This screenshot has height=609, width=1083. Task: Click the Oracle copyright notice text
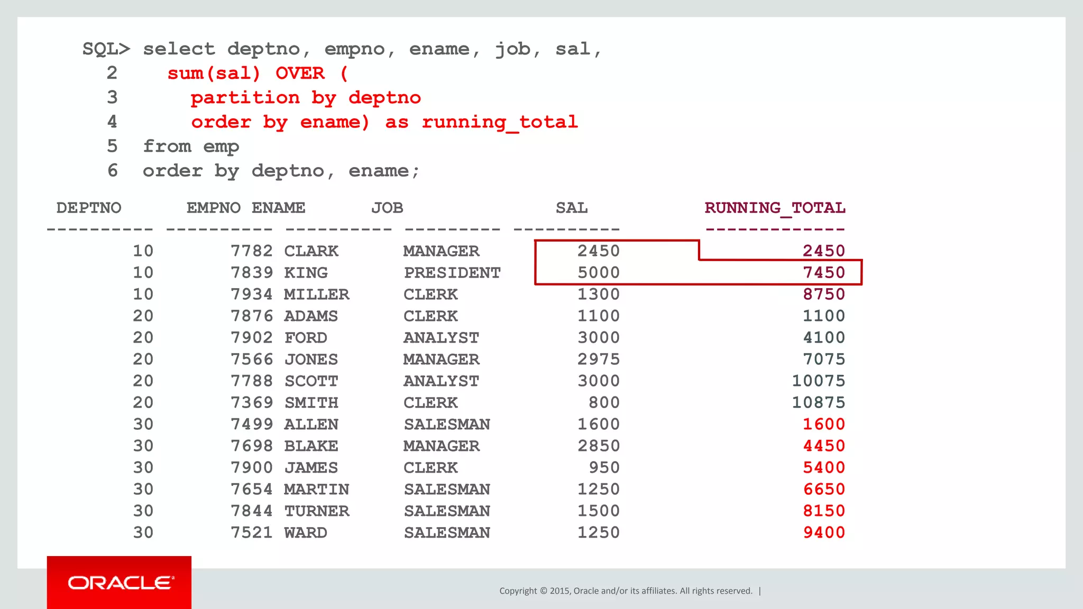626,591
